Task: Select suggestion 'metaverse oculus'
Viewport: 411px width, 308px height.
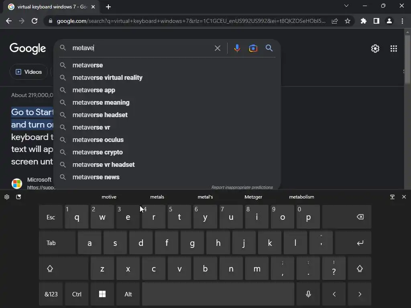Action: point(167,140)
